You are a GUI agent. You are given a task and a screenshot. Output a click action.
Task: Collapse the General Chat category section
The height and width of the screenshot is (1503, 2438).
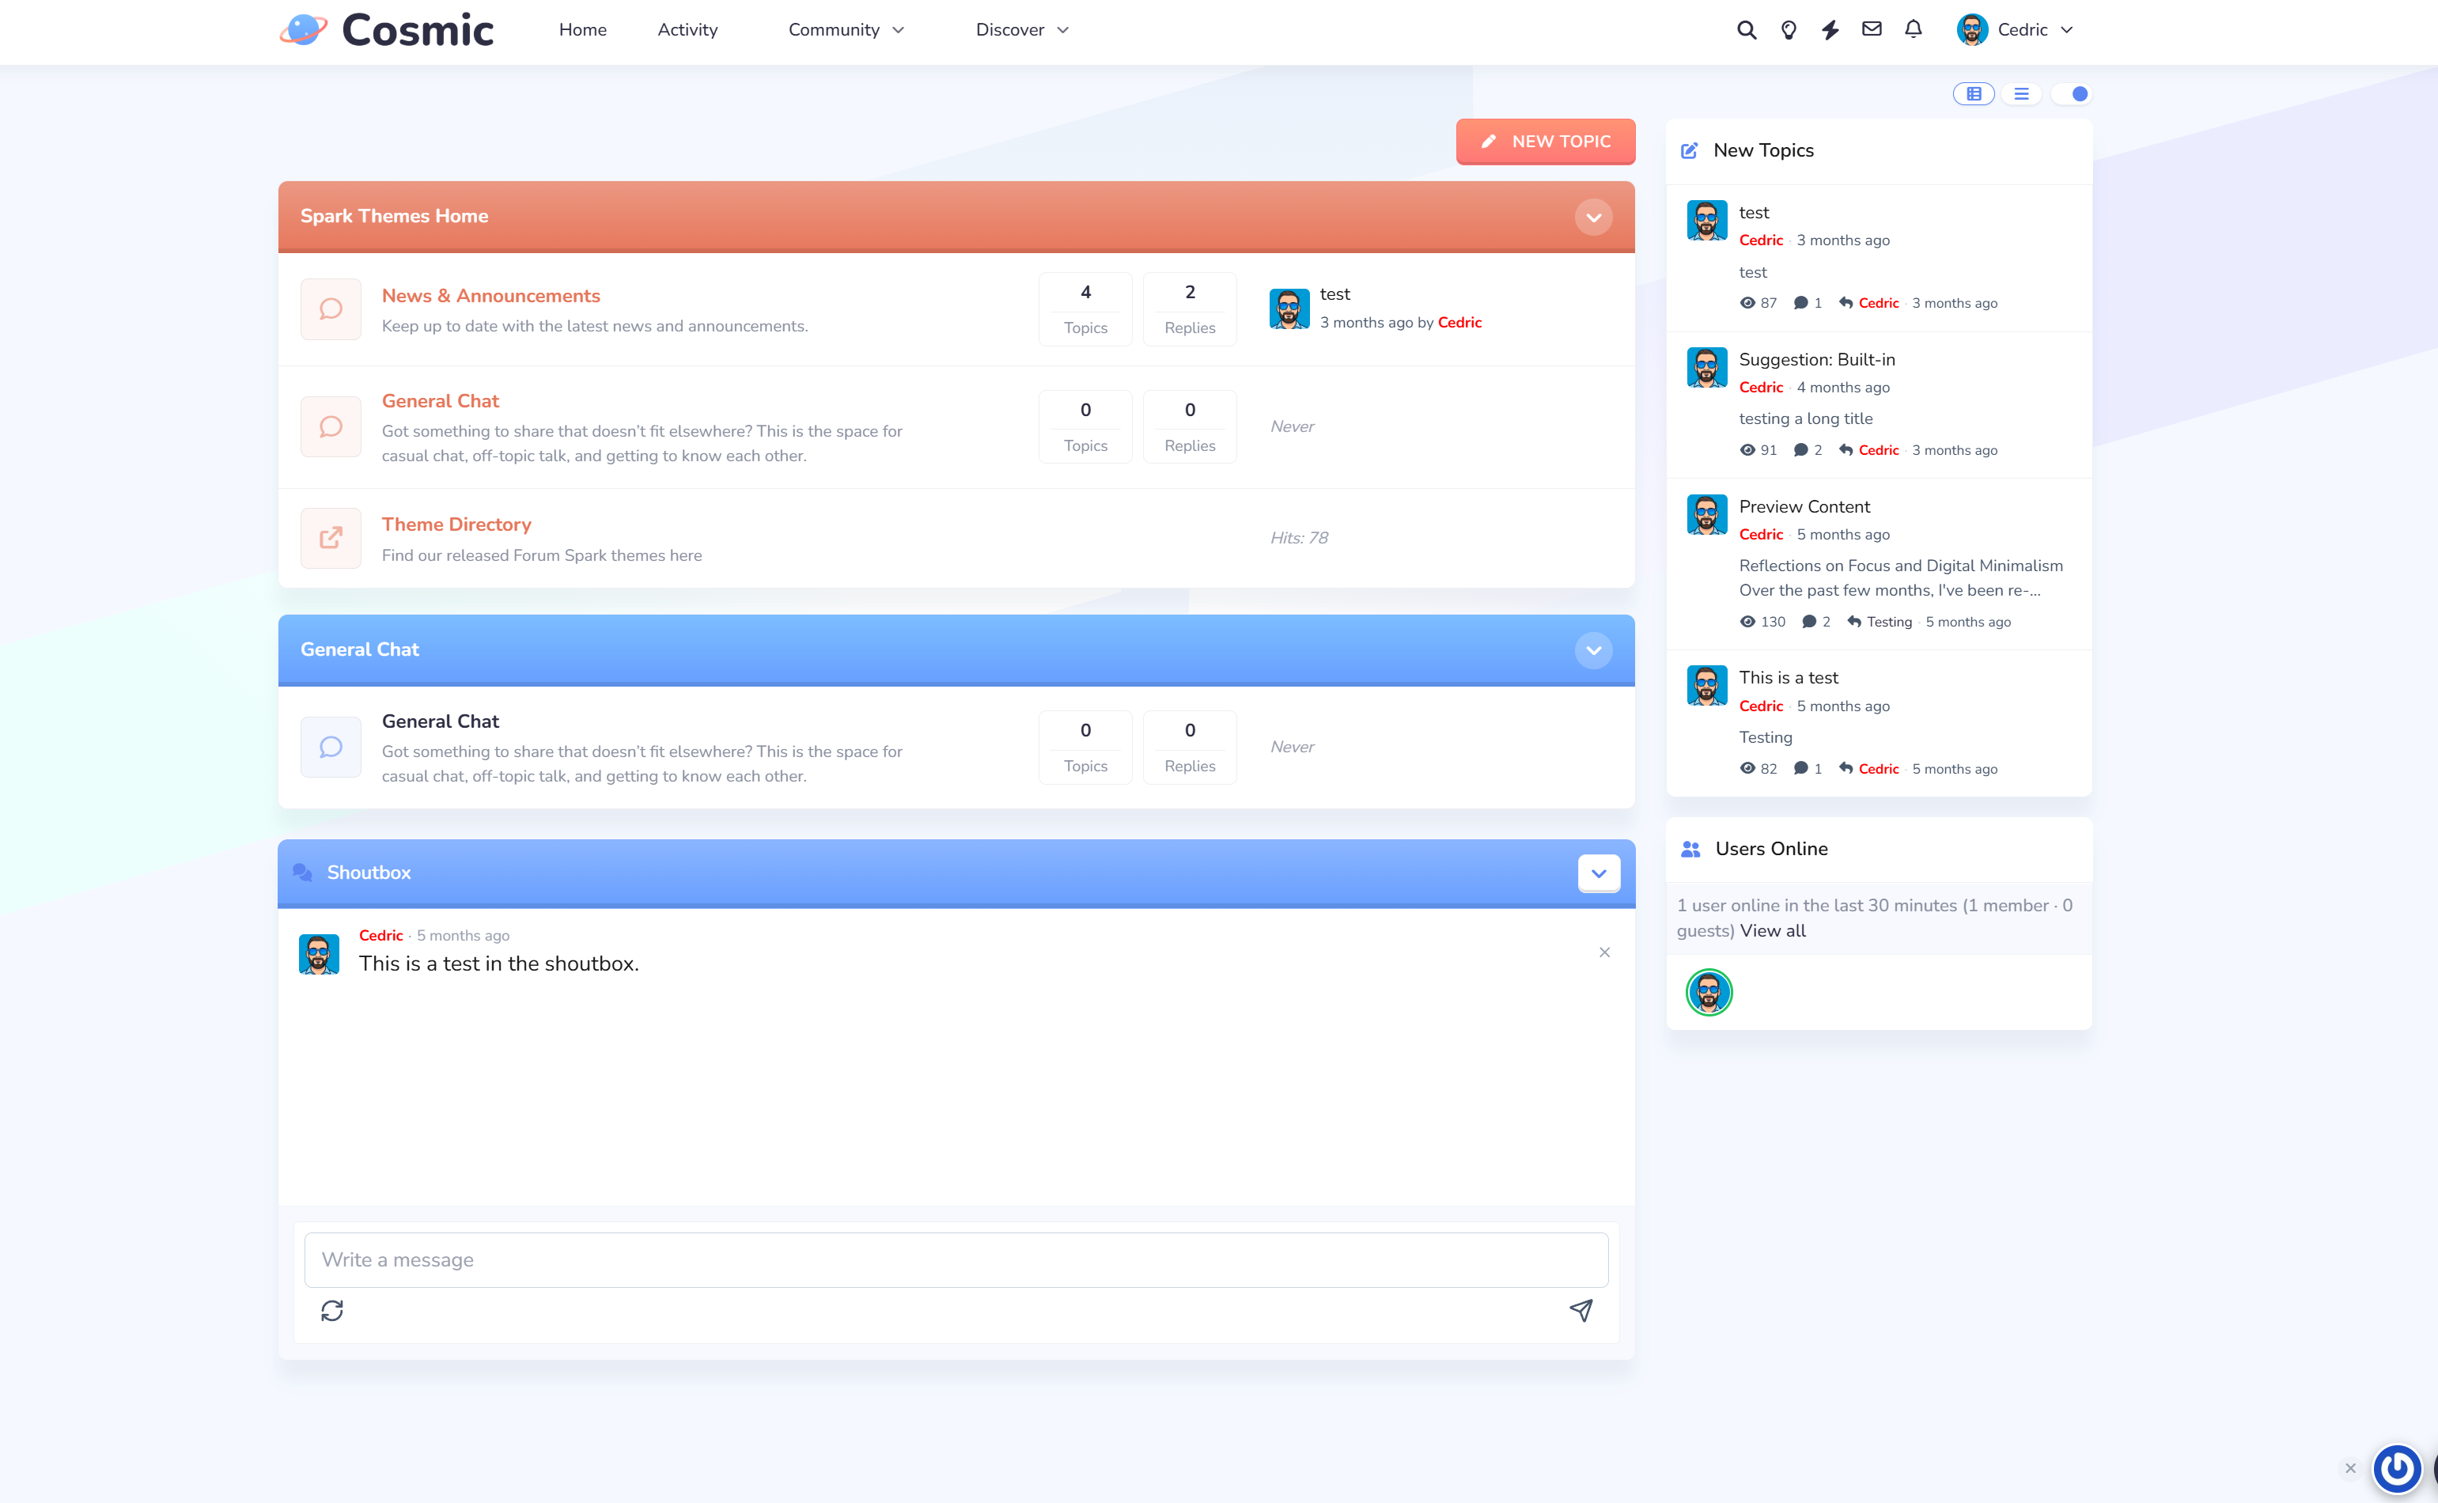(x=1593, y=650)
